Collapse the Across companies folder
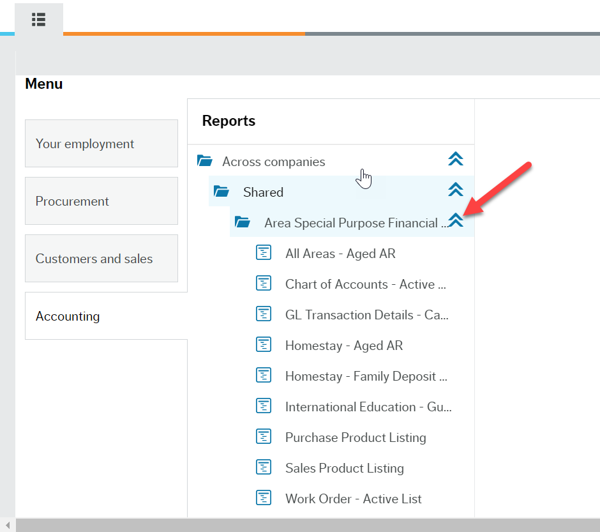This screenshot has width=600, height=532. click(x=455, y=159)
